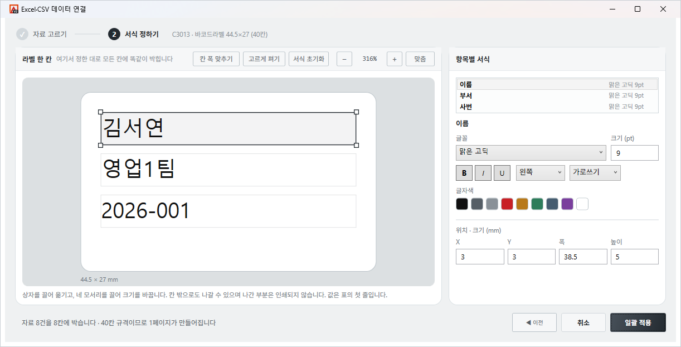
Task: Select the 이름 row in field list
Action: pos(557,84)
